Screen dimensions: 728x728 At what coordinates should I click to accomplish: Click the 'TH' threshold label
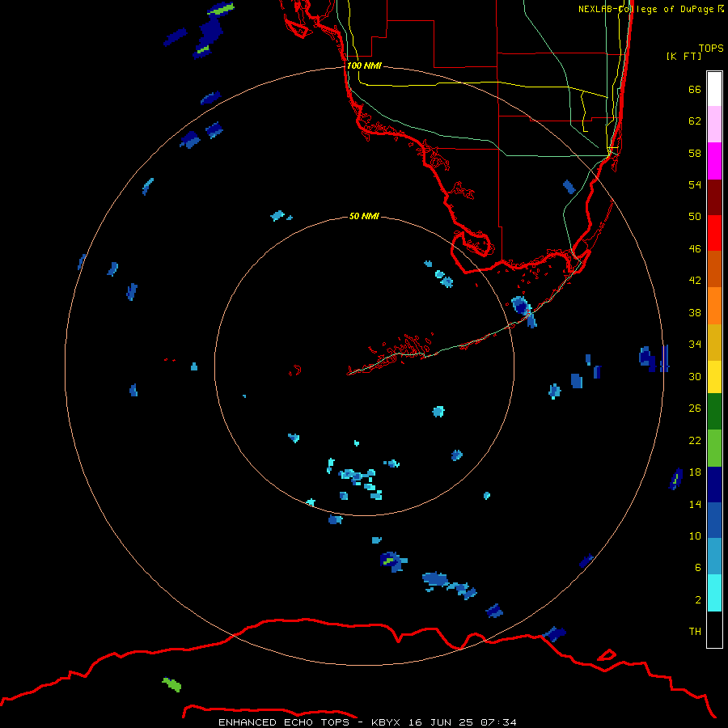[695, 632]
